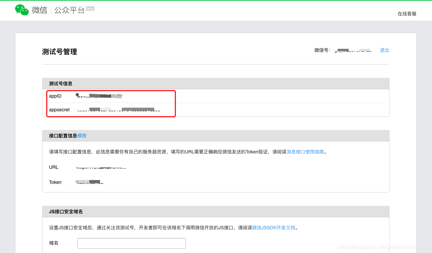Open 消息接口使用指南 link
This screenshot has width=432, height=253.
pyautogui.click(x=305, y=151)
